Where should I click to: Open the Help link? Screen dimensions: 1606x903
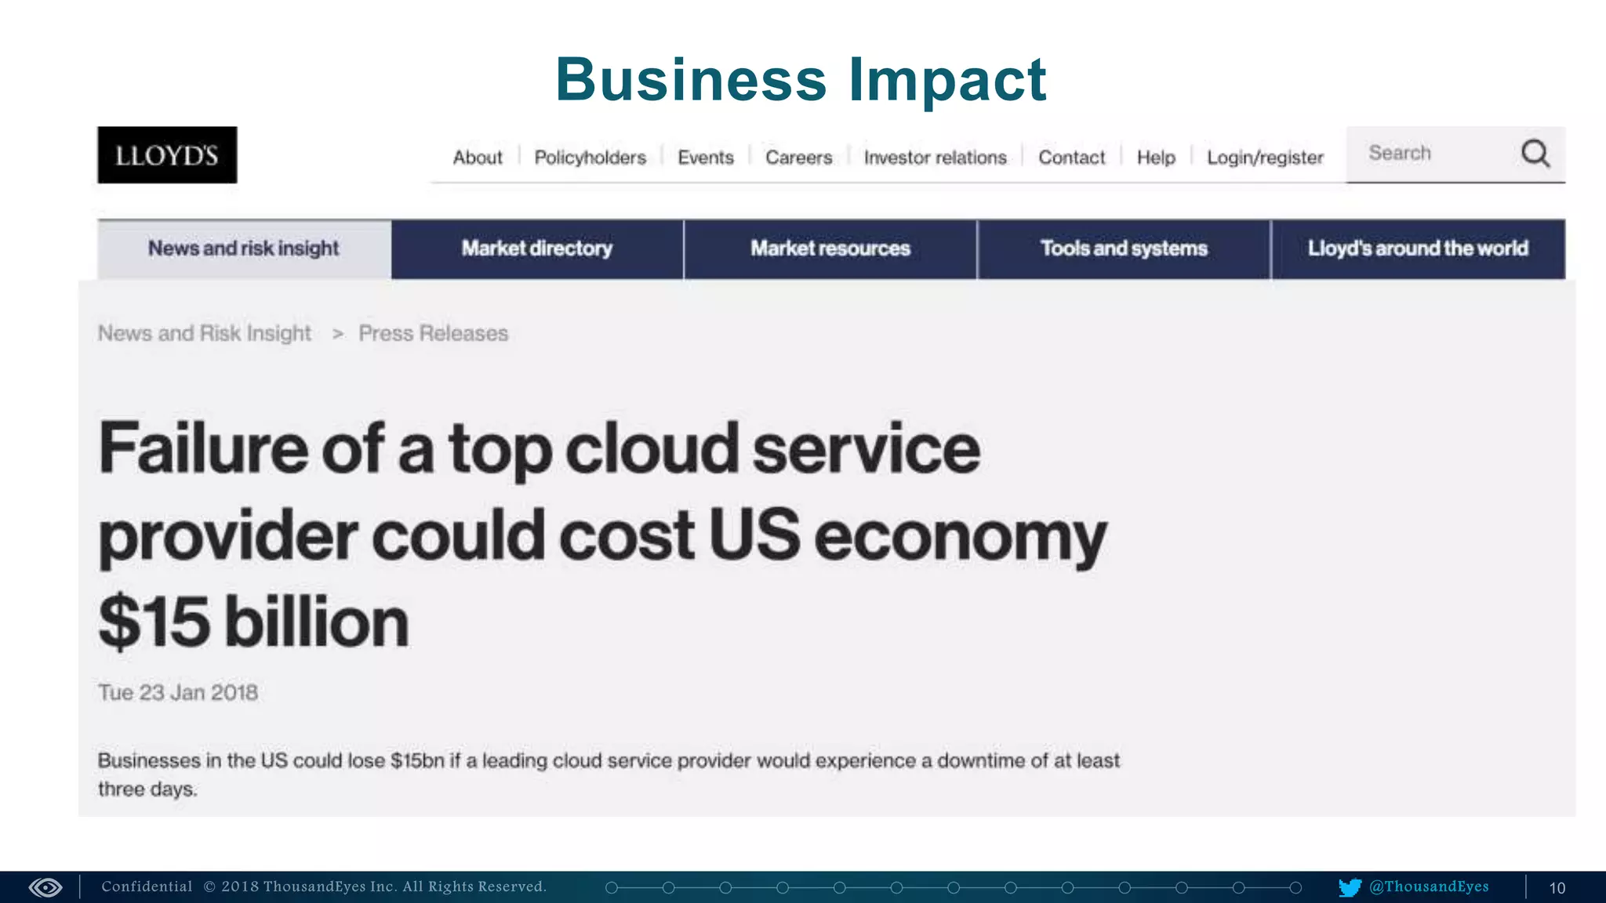pyautogui.click(x=1156, y=158)
